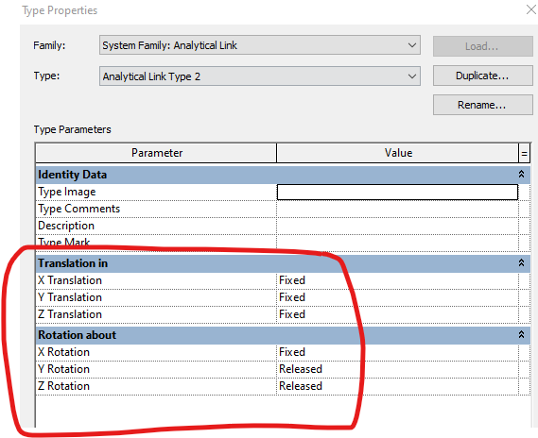Click the Rename... button

483,105
